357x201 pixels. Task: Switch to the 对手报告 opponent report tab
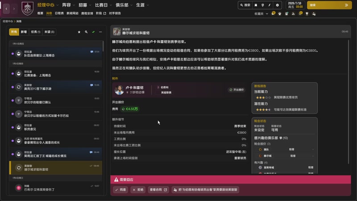(x=115, y=13)
